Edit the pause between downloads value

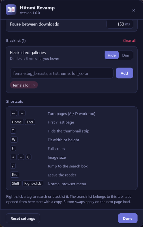(120, 24)
